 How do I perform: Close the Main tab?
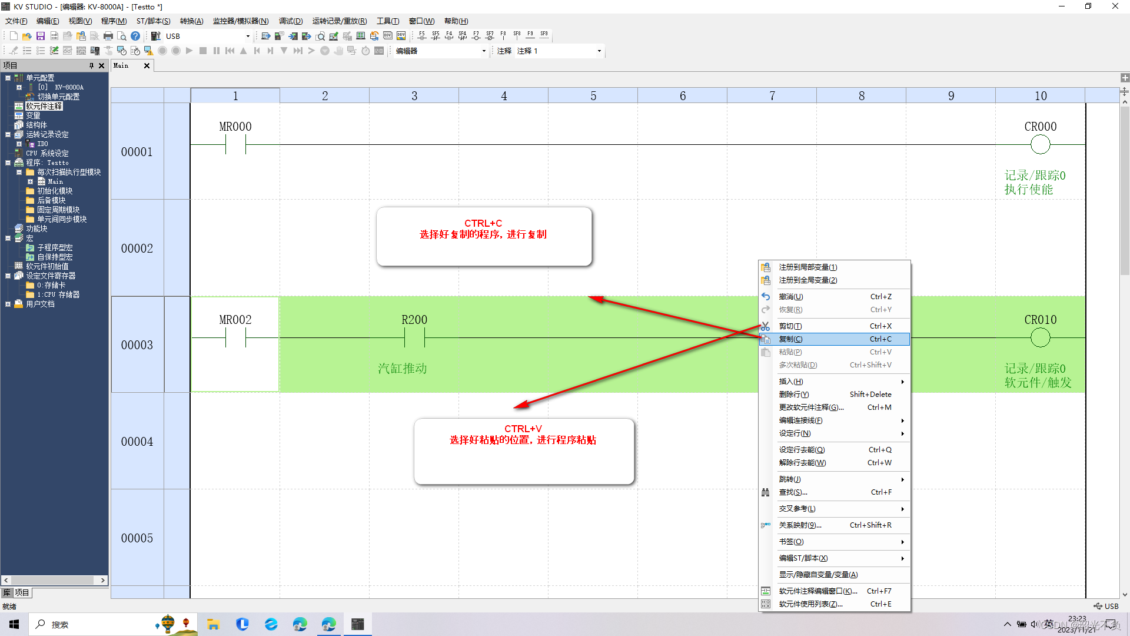(147, 65)
